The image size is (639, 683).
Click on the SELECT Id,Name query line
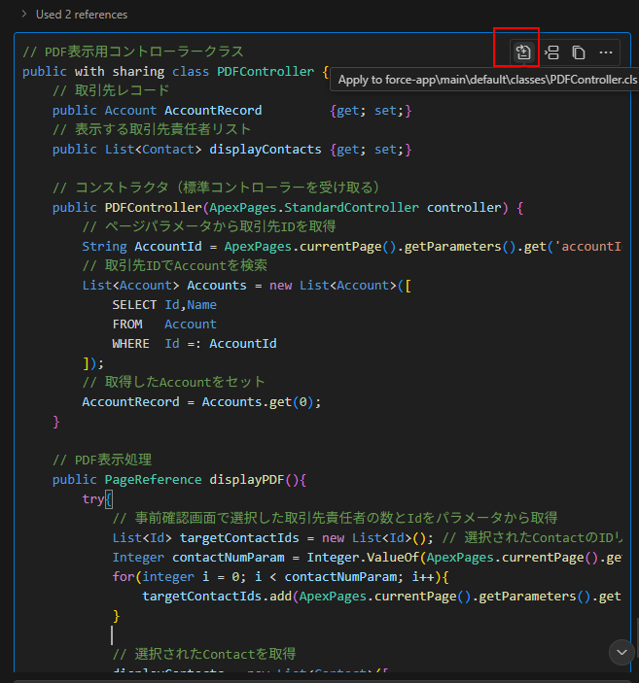pyautogui.click(x=163, y=305)
